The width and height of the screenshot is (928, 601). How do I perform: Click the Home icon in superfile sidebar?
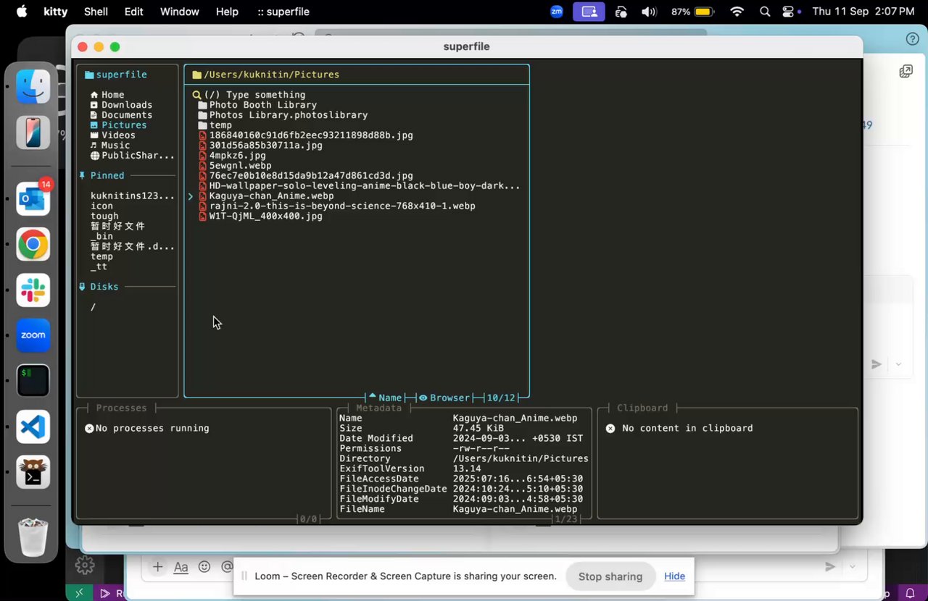point(94,95)
